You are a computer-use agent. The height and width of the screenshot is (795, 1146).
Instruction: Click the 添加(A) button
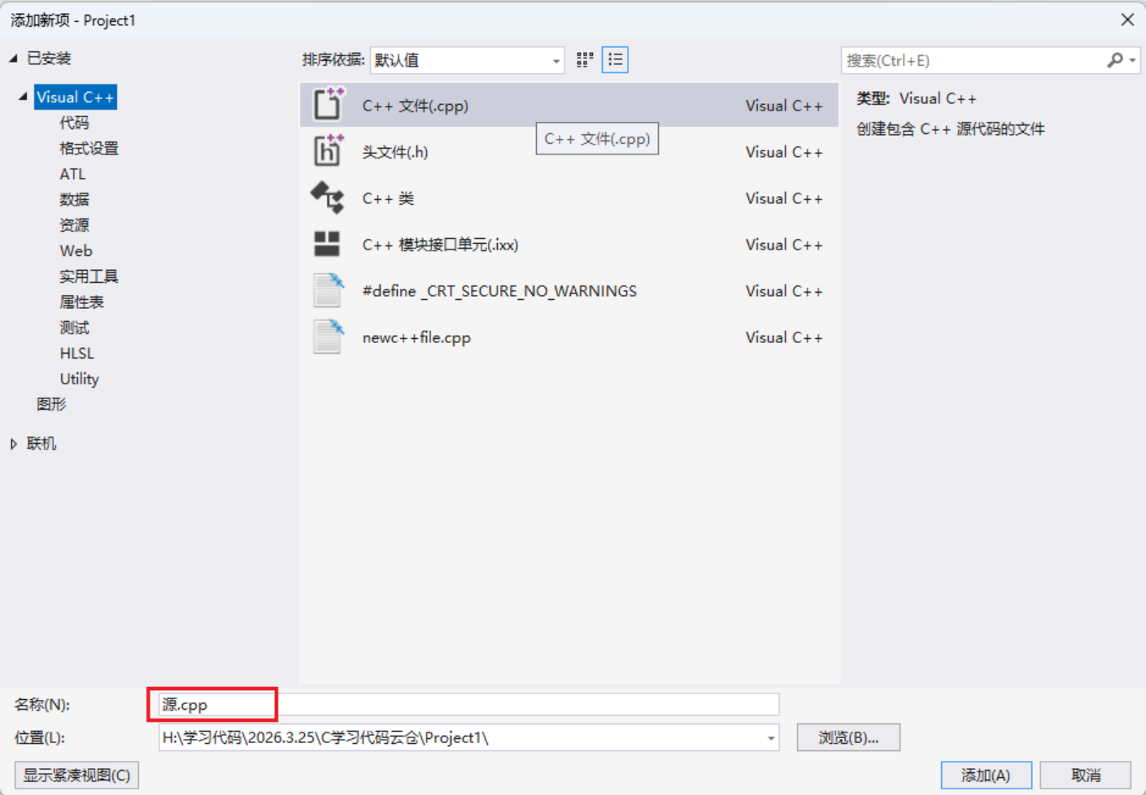986,775
